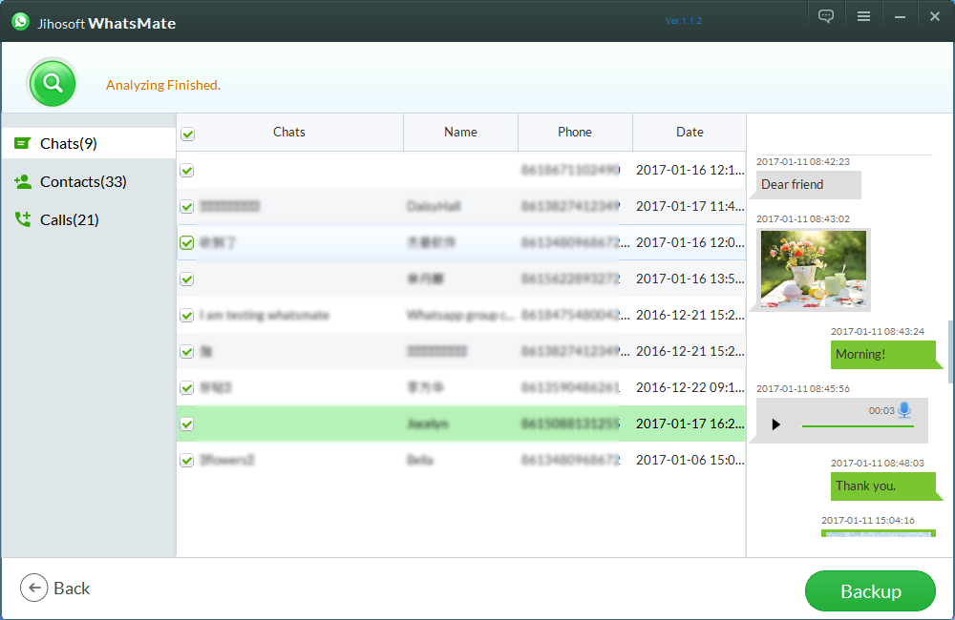The width and height of the screenshot is (955, 620).
Task: Click the 2017-01-11 15:04:16 timestamp
Action: tap(868, 520)
